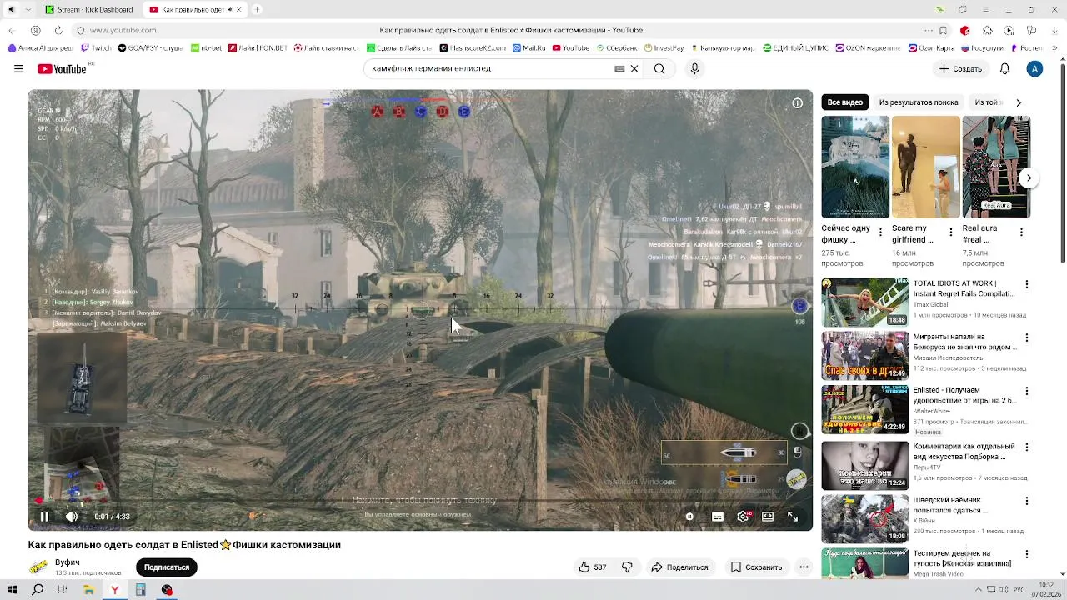The width and height of the screenshot is (1067, 600).
Task: Open the Scare my girlfriend Shorts thumbnail
Action: point(925,167)
